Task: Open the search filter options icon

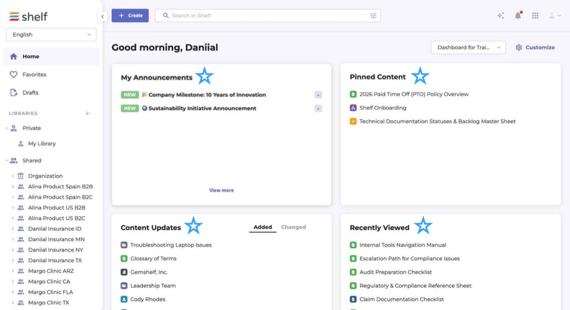Action: tap(373, 15)
